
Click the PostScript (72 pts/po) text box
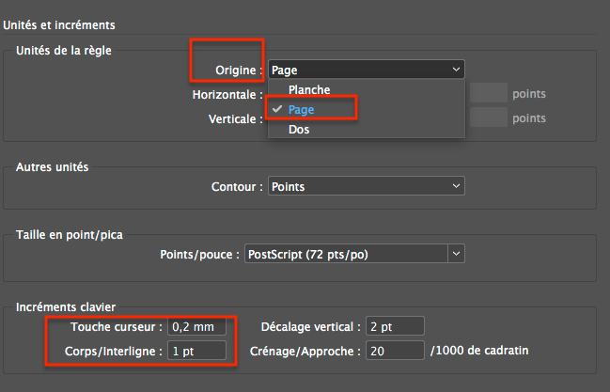pos(345,254)
